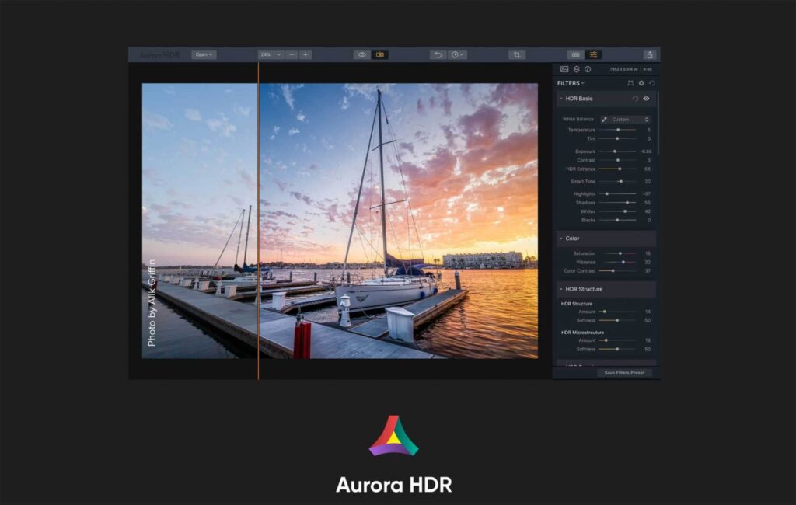
Task: Open the FILTERS dropdown menu
Action: click(x=571, y=83)
